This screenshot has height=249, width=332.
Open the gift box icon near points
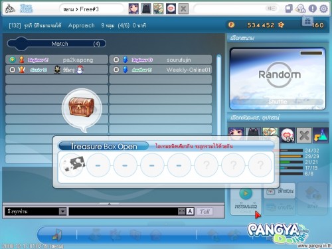(x=307, y=21)
